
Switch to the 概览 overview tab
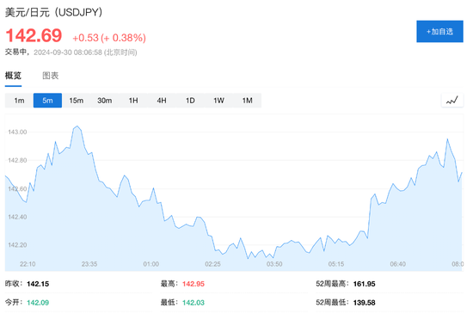click(13, 76)
